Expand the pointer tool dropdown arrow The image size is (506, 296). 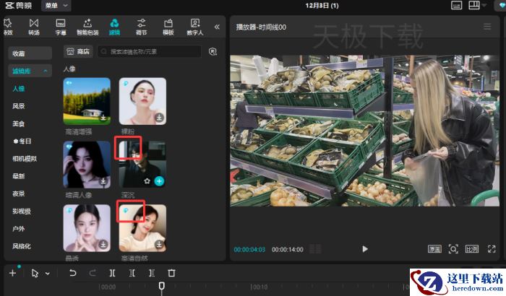coord(48,274)
